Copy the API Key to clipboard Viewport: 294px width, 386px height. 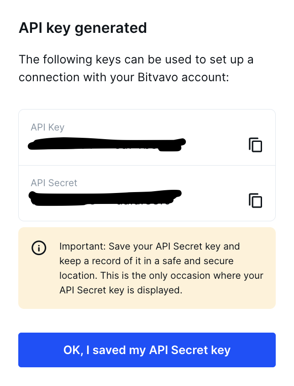pos(255,145)
